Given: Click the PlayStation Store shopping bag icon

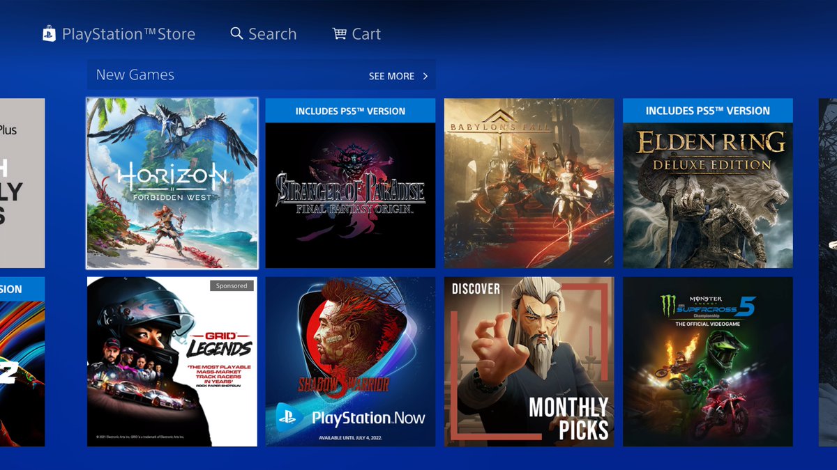Looking at the screenshot, I should (x=49, y=33).
